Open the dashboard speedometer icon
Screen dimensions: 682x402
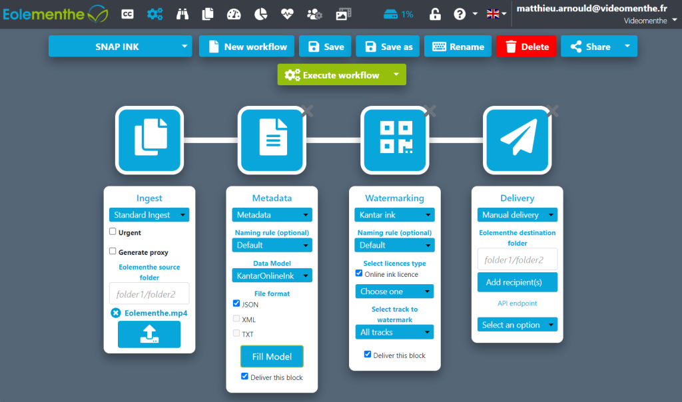(234, 15)
